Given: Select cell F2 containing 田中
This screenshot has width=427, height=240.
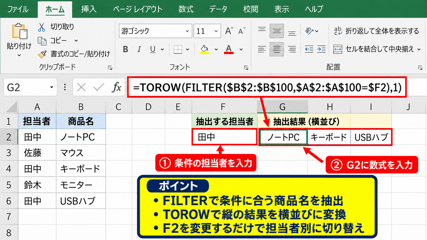Looking at the screenshot, I should coord(224,137).
